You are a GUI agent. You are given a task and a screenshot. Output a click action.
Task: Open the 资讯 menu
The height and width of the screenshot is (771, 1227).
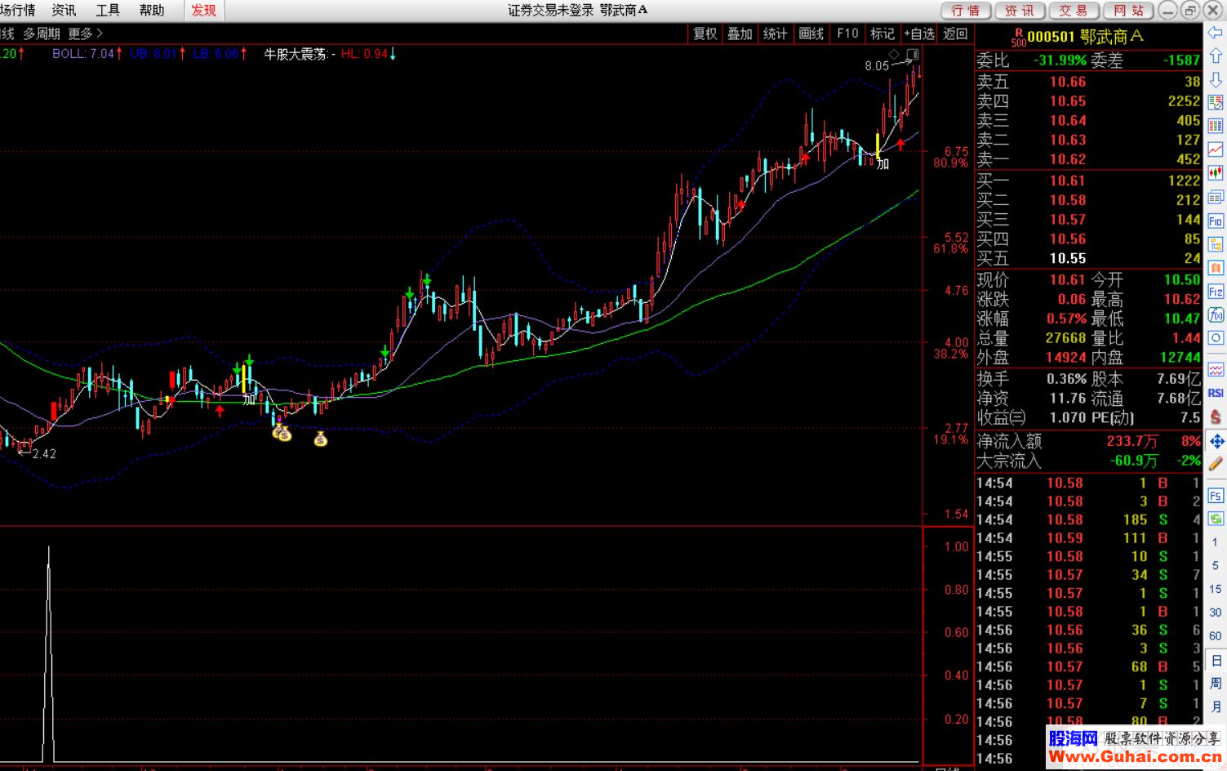pyautogui.click(x=64, y=11)
